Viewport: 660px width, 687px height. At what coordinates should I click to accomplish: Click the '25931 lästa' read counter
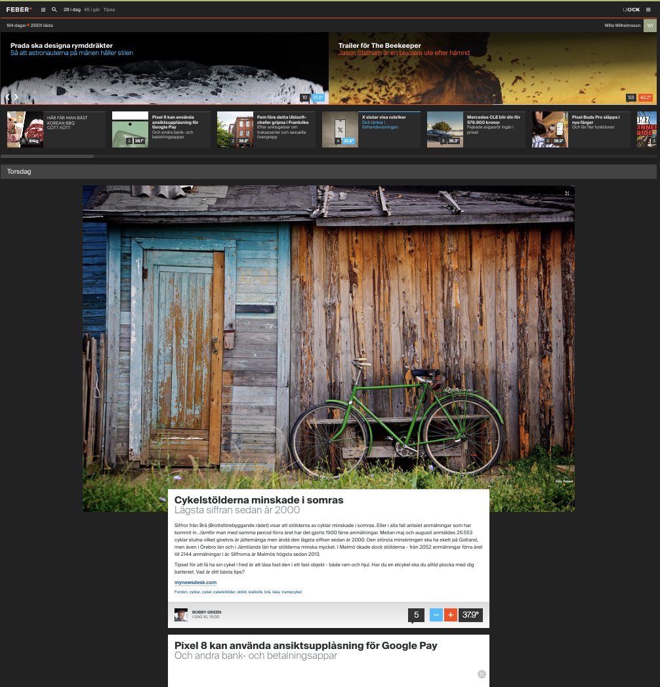(x=42, y=26)
